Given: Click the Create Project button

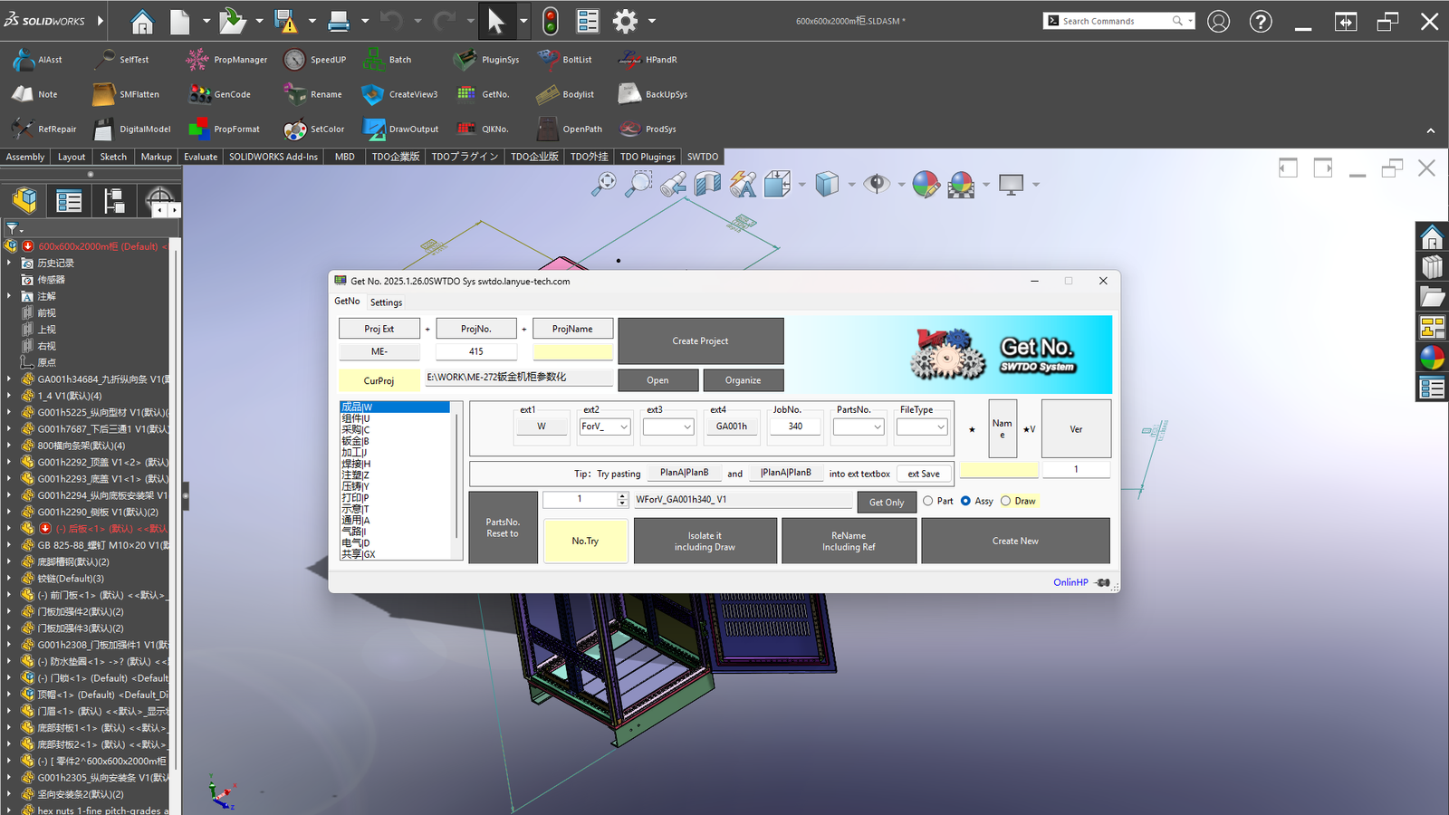Looking at the screenshot, I should click(700, 341).
